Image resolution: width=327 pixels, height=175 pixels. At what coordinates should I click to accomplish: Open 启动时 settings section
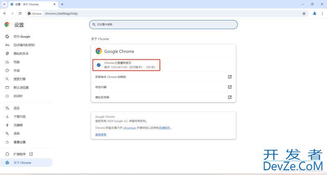click(x=26, y=96)
